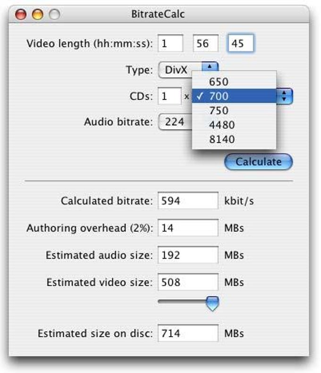Select the Authoring overhead value field
Image resolution: width=321 pixels, height=373 pixels.
click(x=188, y=228)
